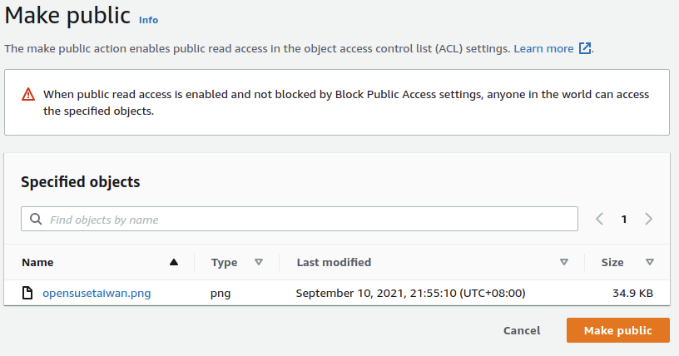Sort by Last modified using its arrow
The width and height of the screenshot is (679, 356).
pyautogui.click(x=564, y=262)
